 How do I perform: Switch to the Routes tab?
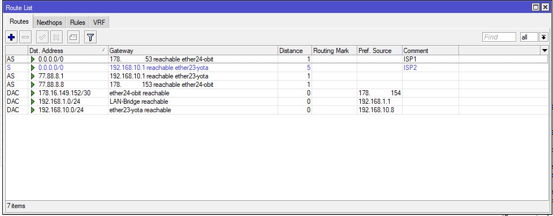pos(19,21)
